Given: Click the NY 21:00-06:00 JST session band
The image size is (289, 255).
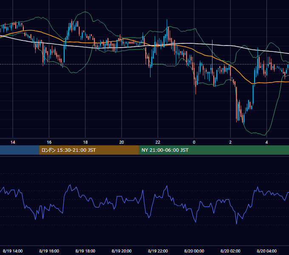Looking at the screenshot, I should coord(214,150).
